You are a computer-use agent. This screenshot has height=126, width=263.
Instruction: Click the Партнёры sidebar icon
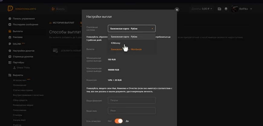pyautogui.click(x=10, y=62)
